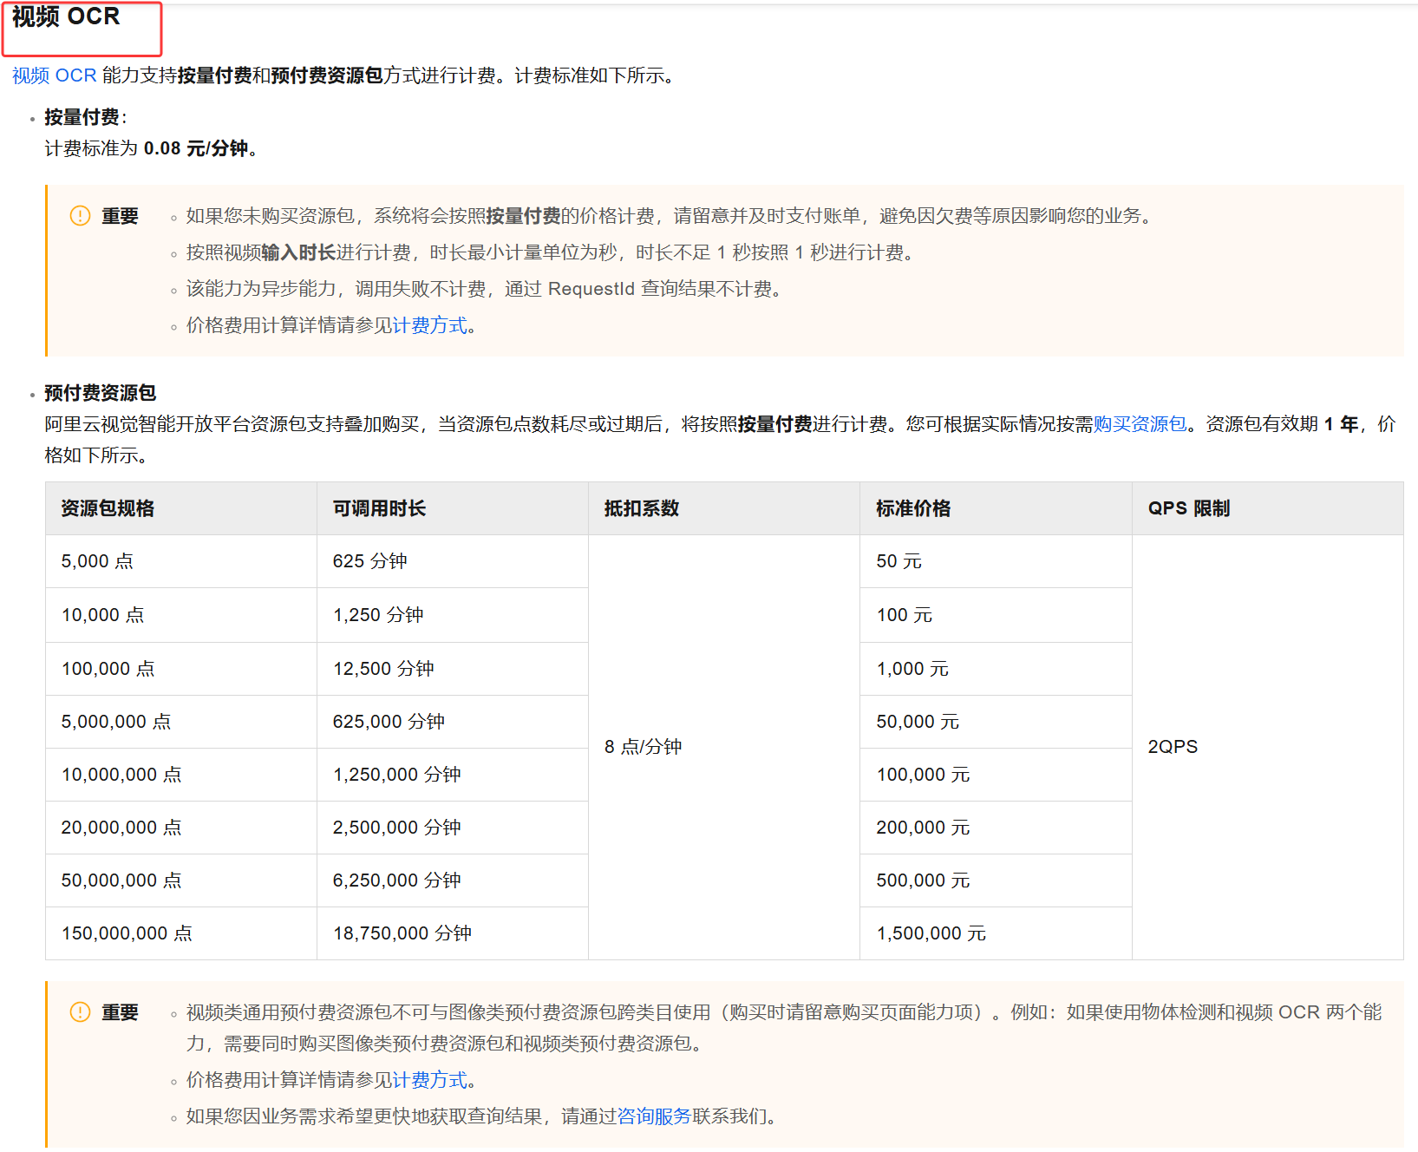Click the 2,500,000 分钟 duration cell

click(x=453, y=828)
